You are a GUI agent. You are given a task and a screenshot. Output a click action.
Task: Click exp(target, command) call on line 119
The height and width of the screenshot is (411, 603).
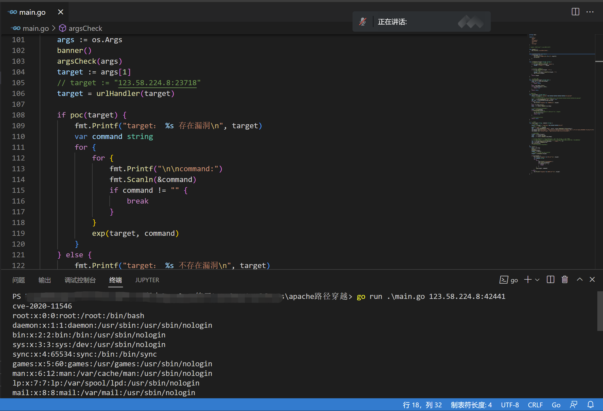[135, 233]
